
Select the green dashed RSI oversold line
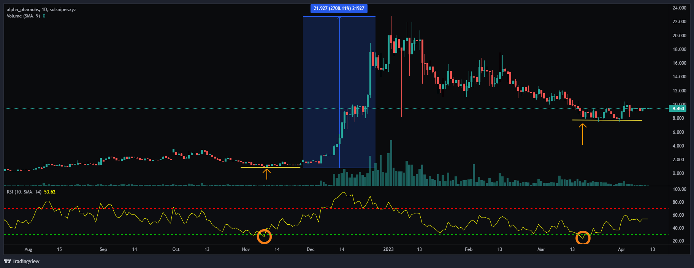(336, 235)
